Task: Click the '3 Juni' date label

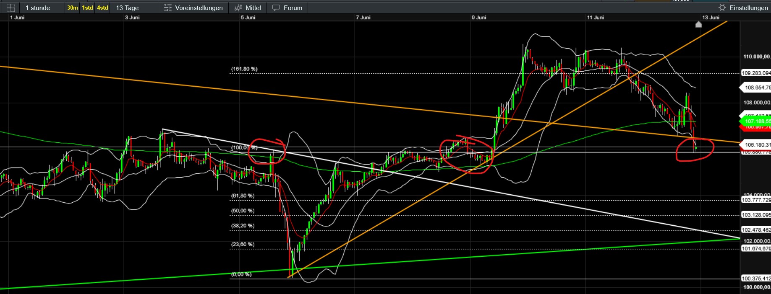Action: coord(132,18)
